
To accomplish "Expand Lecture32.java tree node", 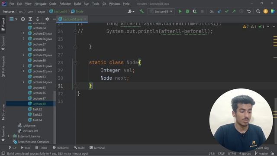I will tap(23, 71).
